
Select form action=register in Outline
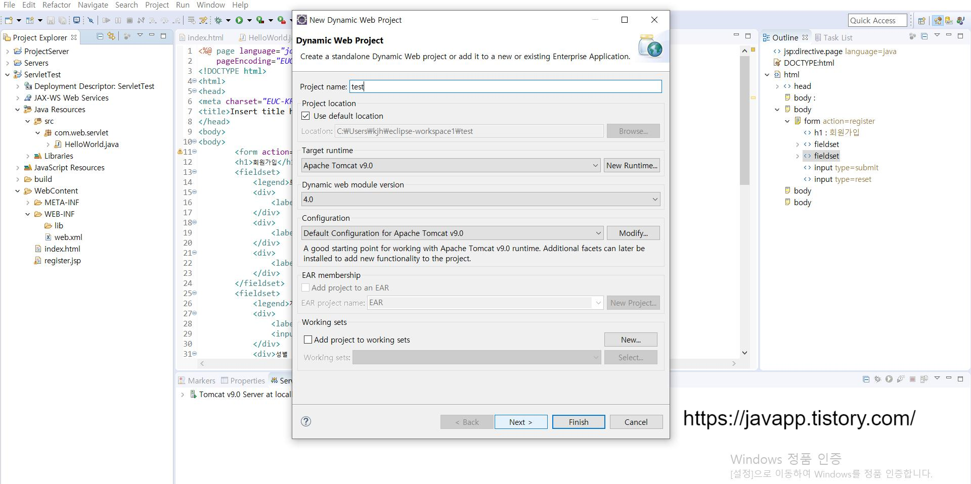(x=834, y=121)
